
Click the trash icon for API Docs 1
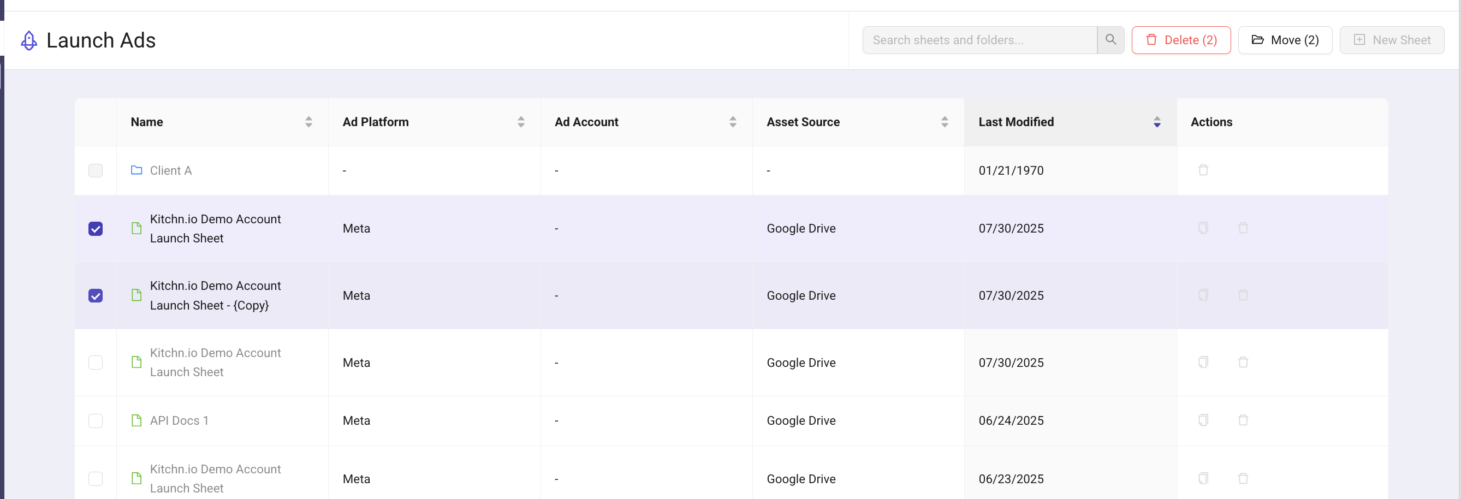pos(1242,420)
